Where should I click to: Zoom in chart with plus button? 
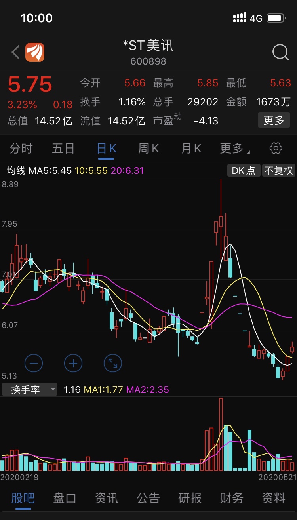click(73, 363)
